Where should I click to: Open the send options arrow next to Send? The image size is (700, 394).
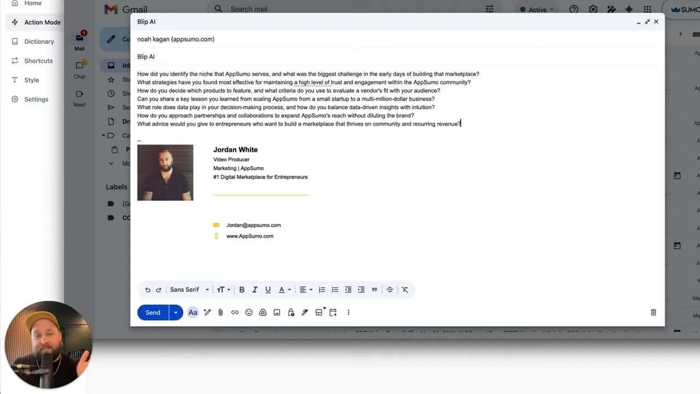tap(176, 312)
